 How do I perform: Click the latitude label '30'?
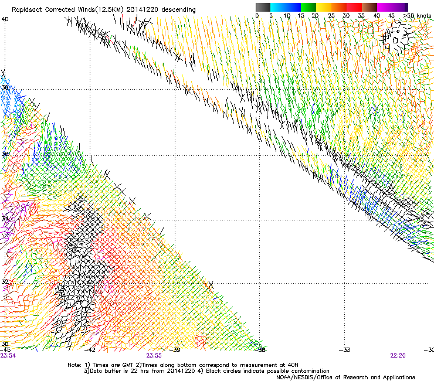(x=5, y=344)
